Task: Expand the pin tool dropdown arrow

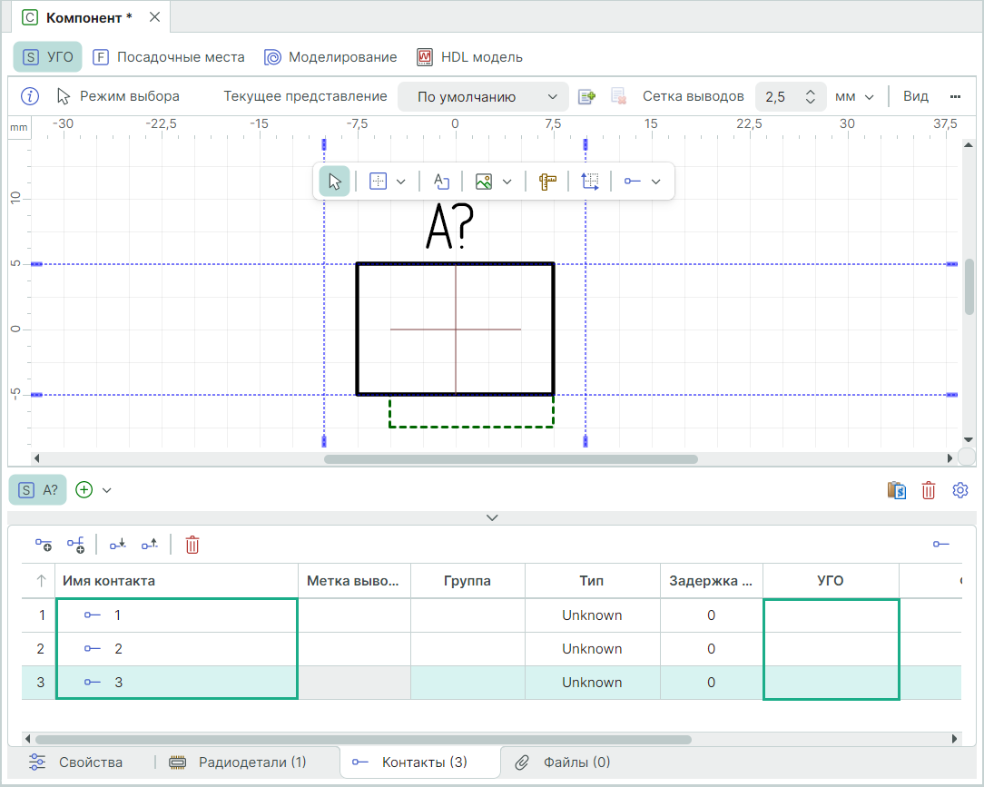Action: point(656,182)
